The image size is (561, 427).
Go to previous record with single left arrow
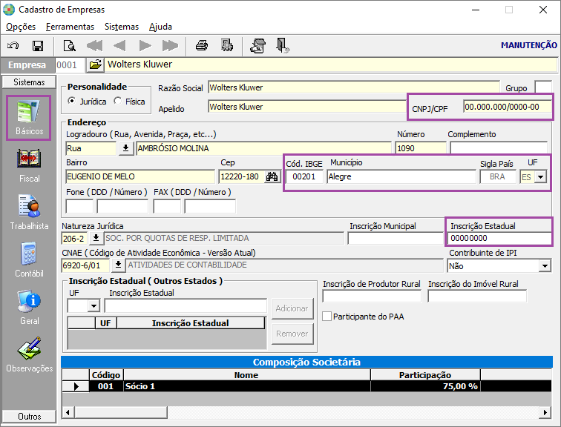[119, 46]
